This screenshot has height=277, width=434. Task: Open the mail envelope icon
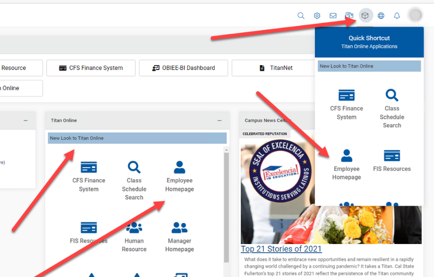click(x=333, y=16)
